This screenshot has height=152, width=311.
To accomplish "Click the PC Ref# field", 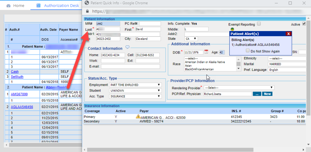I will click(150, 24).
